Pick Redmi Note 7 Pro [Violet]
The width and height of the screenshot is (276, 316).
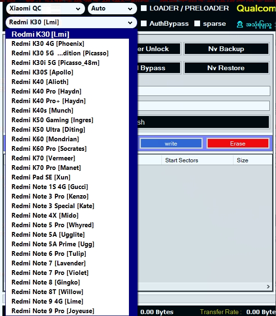[67, 273]
